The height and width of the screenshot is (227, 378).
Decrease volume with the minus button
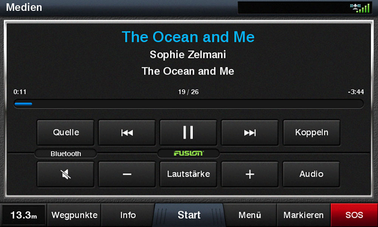pos(127,174)
